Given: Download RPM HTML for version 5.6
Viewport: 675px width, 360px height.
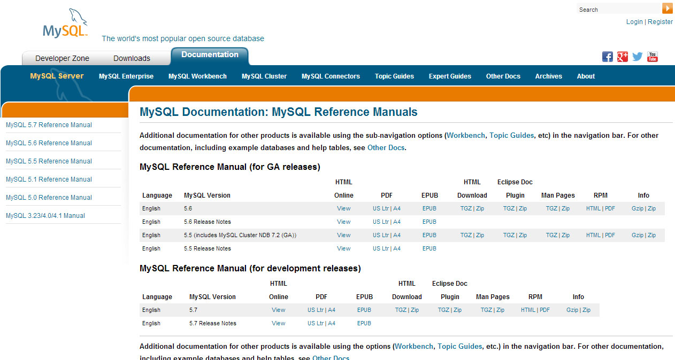Looking at the screenshot, I should pos(594,208).
